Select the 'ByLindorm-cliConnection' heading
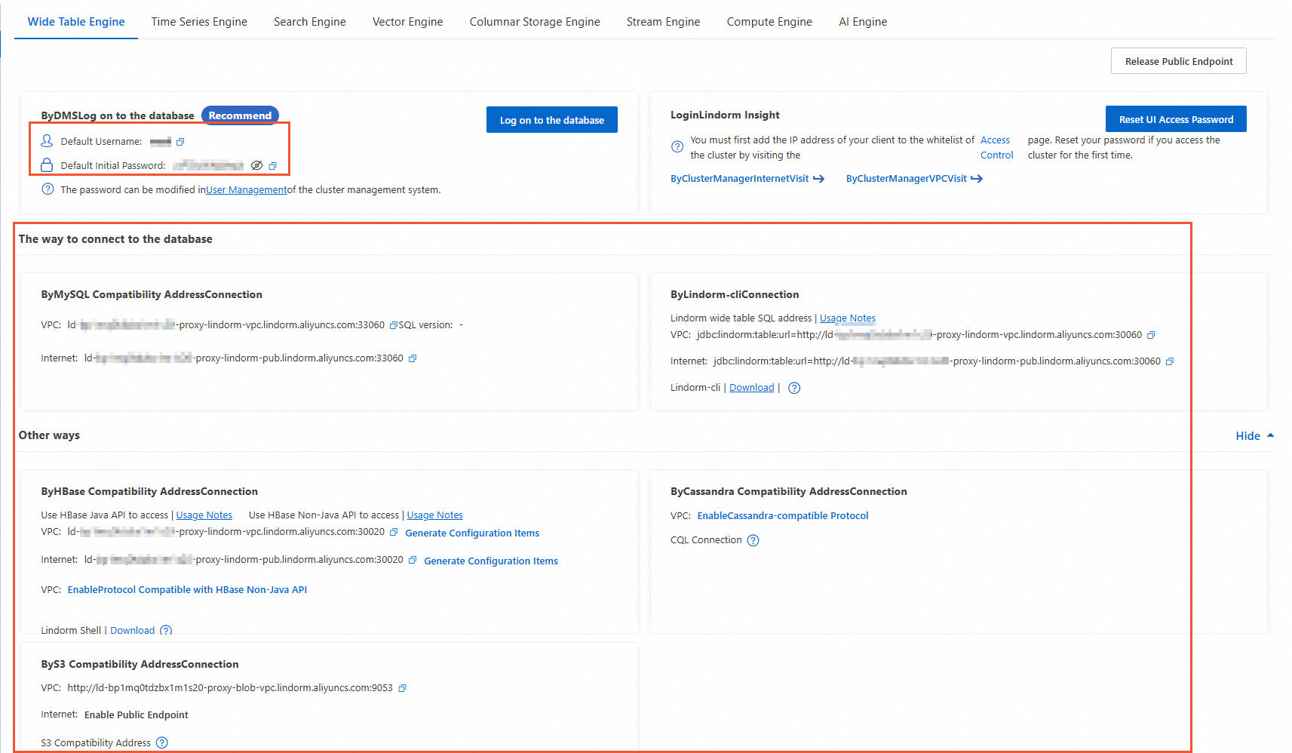This screenshot has width=1292, height=753. [735, 294]
